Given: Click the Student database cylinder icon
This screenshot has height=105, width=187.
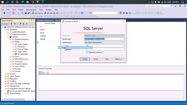Looking at the screenshot, I should click(x=11, y=37).
